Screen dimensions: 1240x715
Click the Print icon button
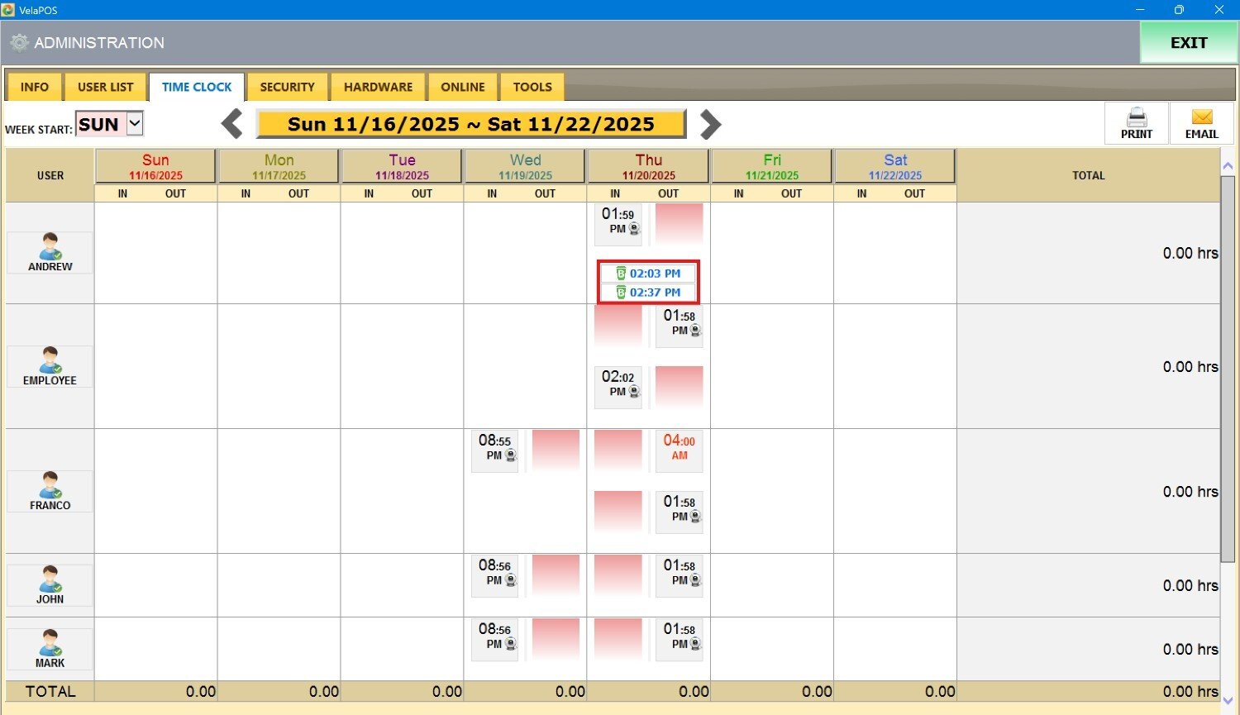(x=1136, y=123)
